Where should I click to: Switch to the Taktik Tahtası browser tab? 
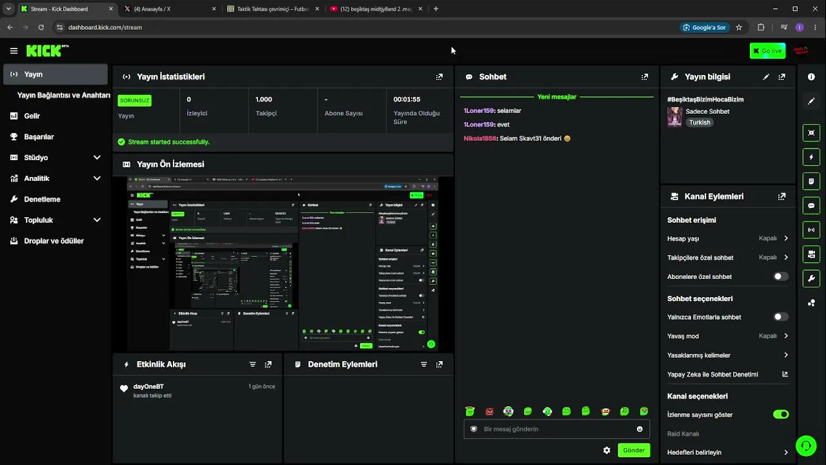pos(274,9)
